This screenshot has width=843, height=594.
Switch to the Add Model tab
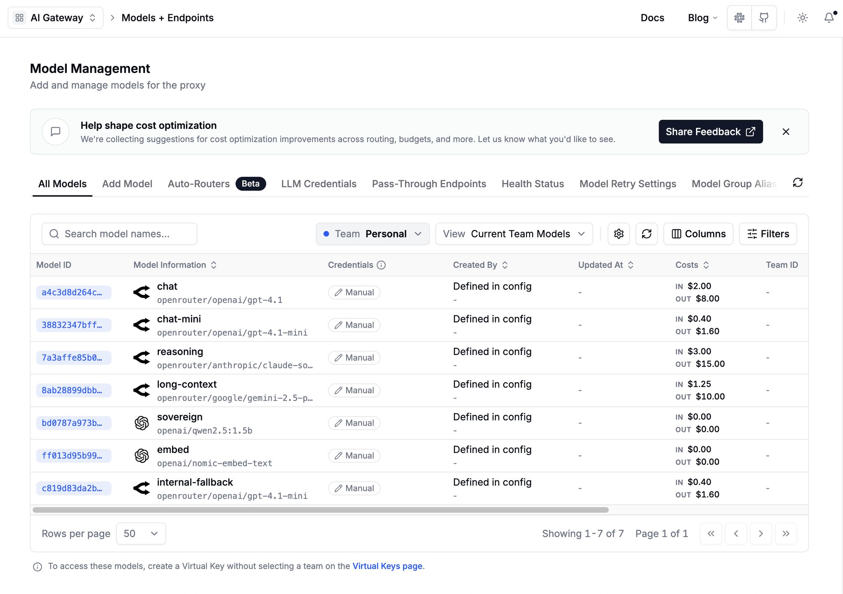(x=127, y=184)
